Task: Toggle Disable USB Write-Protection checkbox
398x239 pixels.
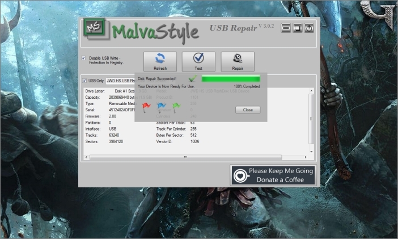Action: tap(83, 58)
